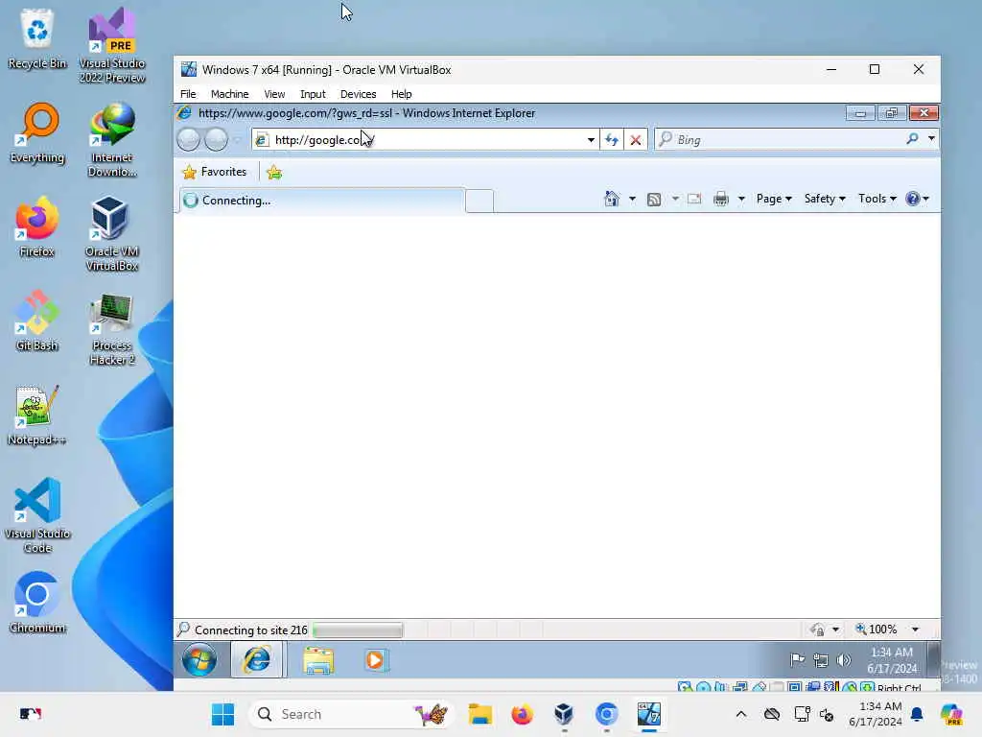Image resolution: width=982 pixels, height=737 pixels.
Task: Click the IE Home icon
Action: 612,199
